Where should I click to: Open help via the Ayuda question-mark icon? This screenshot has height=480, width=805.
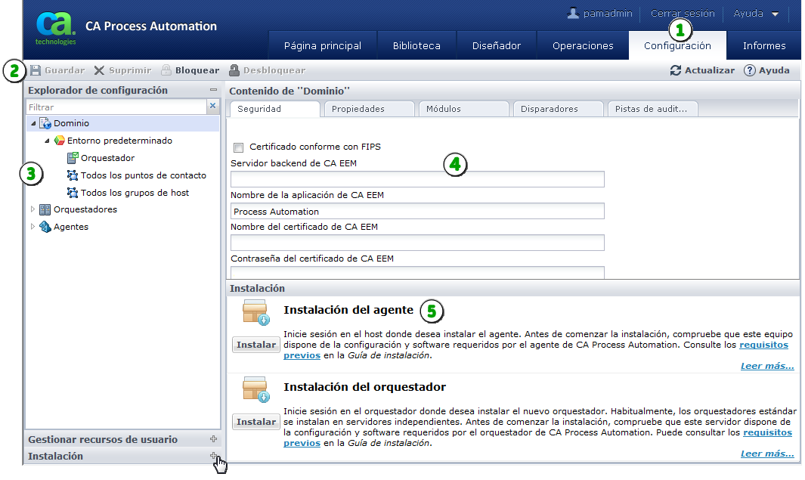pyautogui.click(x=748, y=70)
